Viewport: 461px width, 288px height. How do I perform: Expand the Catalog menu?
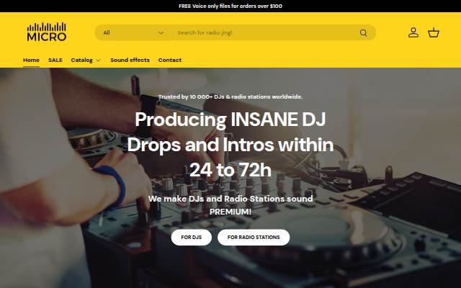click(x=86, y=60)
